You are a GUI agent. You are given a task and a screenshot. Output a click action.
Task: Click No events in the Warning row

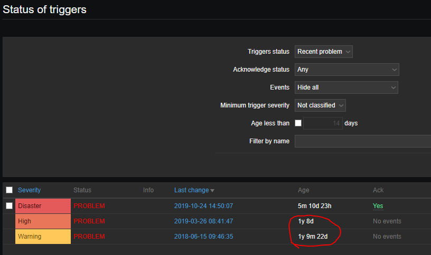387,237
